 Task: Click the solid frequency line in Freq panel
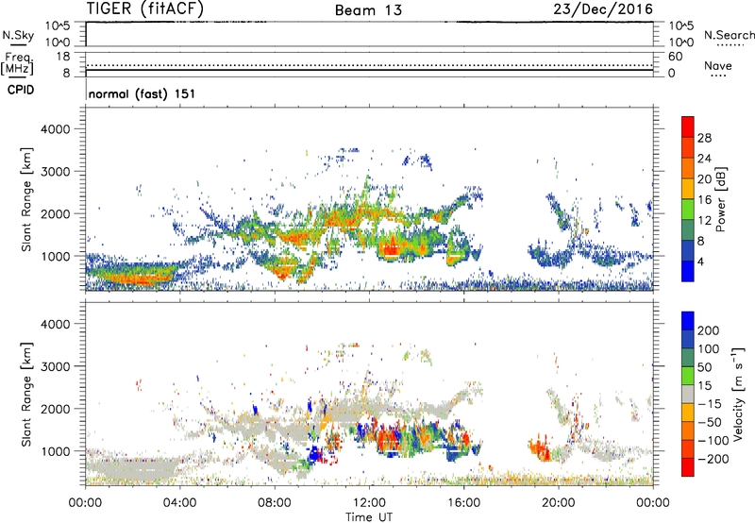[369, 70]
